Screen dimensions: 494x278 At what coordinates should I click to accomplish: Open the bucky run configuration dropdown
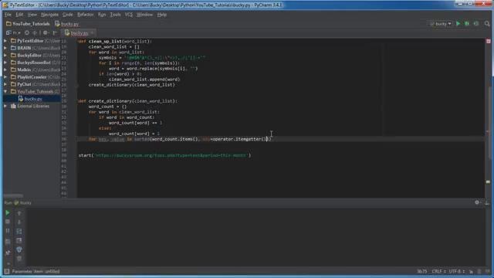click(441, 24)
